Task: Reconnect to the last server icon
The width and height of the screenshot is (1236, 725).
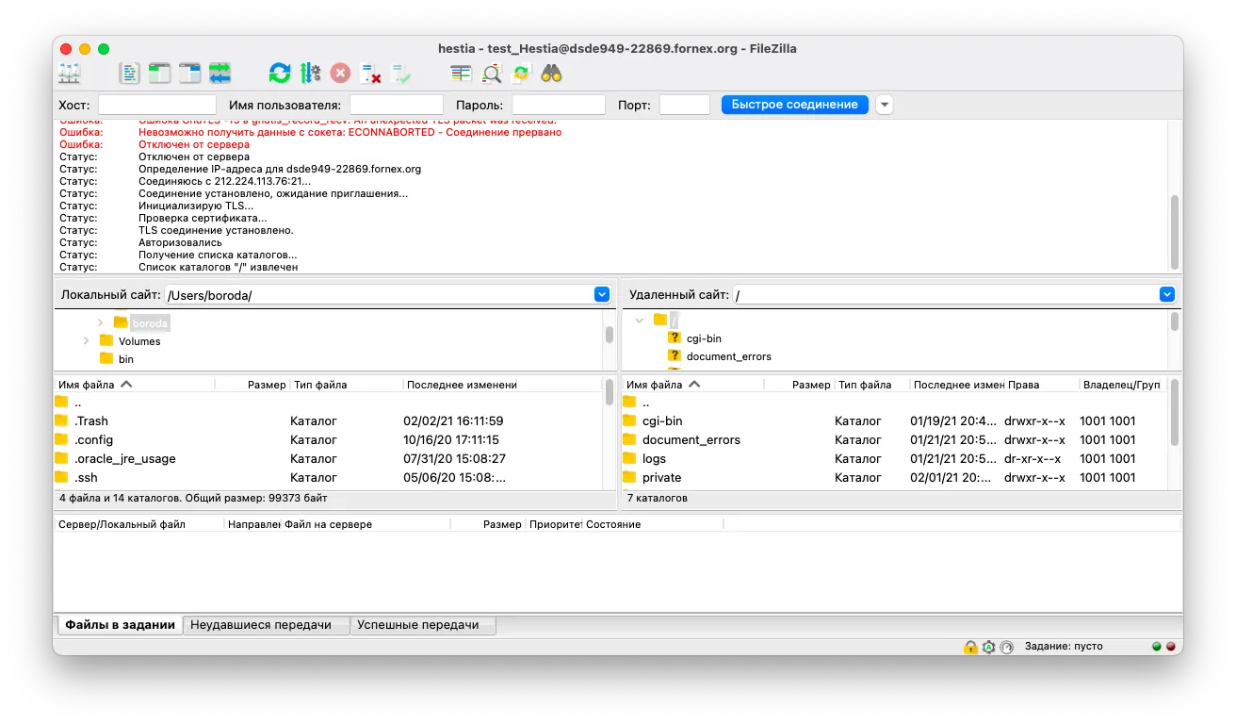Action: coord(401,74)
